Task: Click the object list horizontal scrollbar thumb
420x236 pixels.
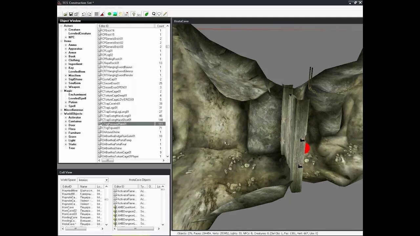Action: [x=108, y=161]
